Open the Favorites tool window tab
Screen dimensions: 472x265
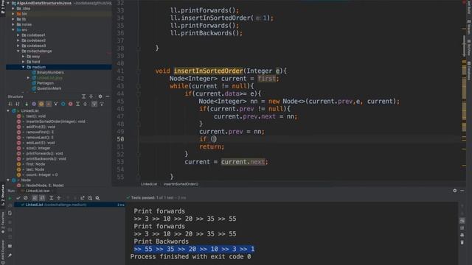tap(3, 223)
